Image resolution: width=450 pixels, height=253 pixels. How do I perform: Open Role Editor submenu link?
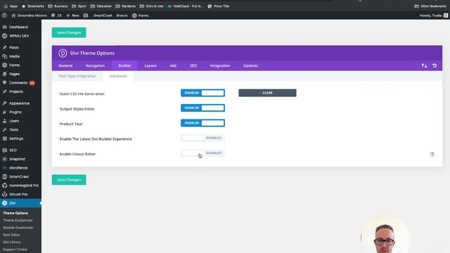pyautogui.click(x=11, y=235)
